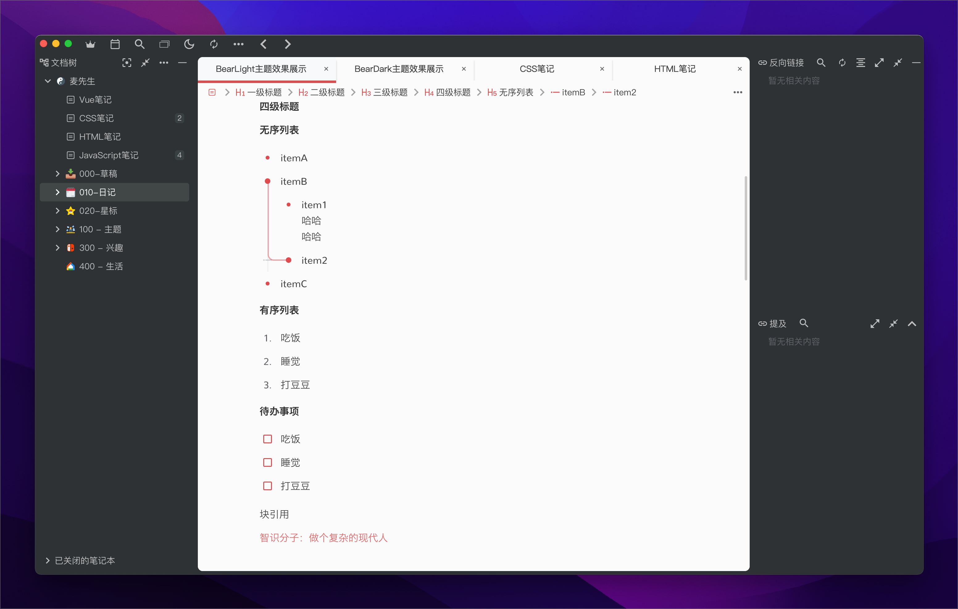Mark the 打豆豆 todo as done
This screenshot has width=958, height=609.
point(267,486)
